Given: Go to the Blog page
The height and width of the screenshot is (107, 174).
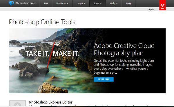Looking at the screenshot, I should 128,3.
